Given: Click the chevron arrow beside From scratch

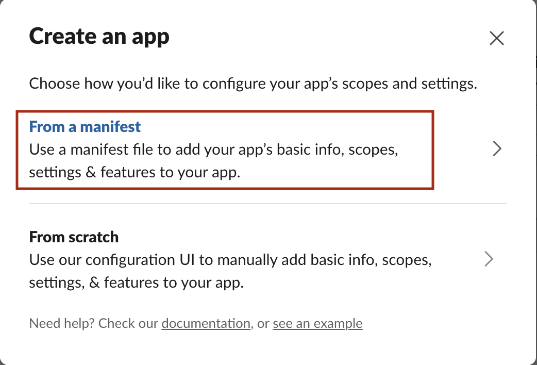Looking at the screenshot, I should point(489,259).
